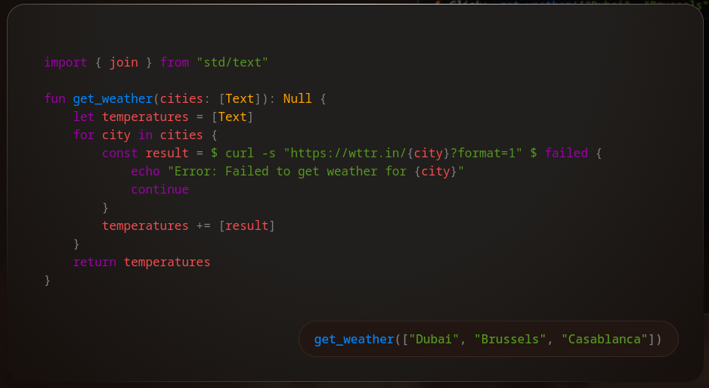The image size is (709, 388).
Task: Click the echo keyword
Action: pos(145,171)
